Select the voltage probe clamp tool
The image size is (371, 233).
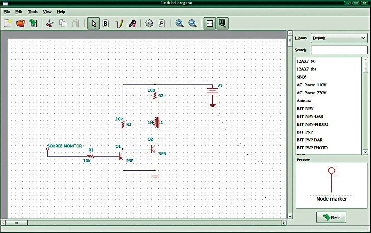(x=132, y=24)
